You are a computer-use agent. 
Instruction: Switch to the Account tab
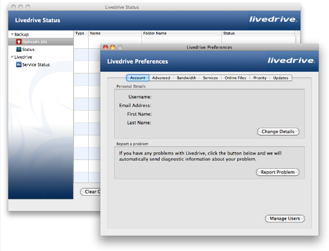(138, 78)
